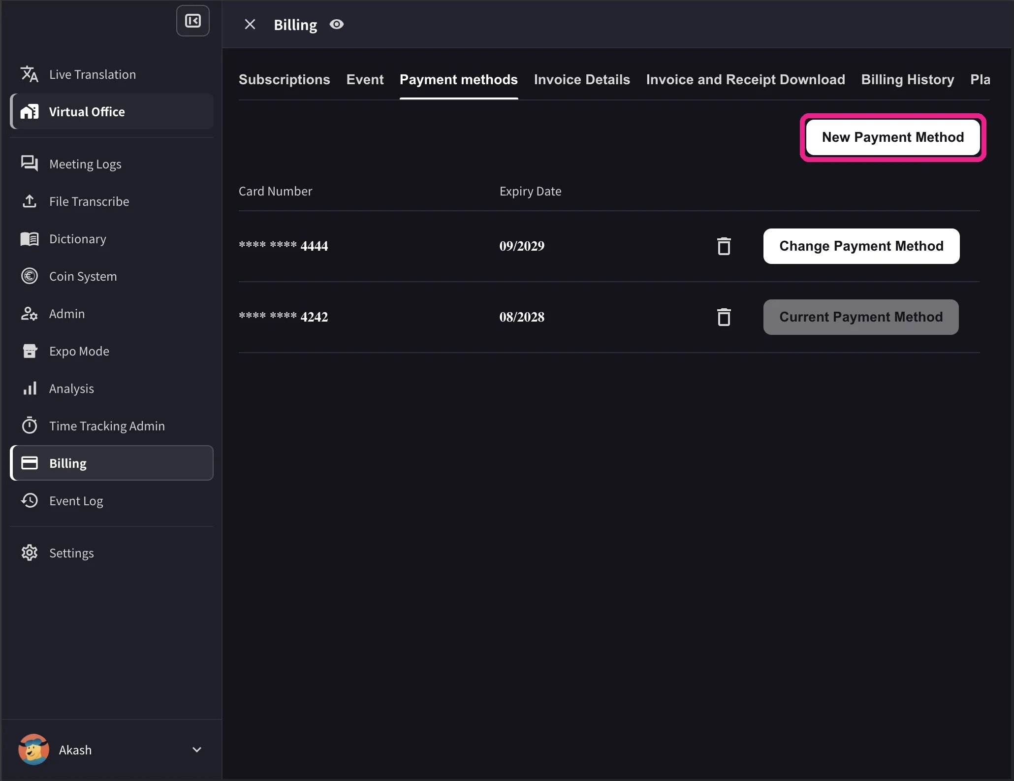1014x781 pixels.
Task: Click the Expiry Date column header
Action: click(530, 191)
